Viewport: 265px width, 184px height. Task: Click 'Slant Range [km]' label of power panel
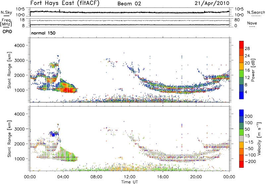pyautogui.click(x=9, y=70)
